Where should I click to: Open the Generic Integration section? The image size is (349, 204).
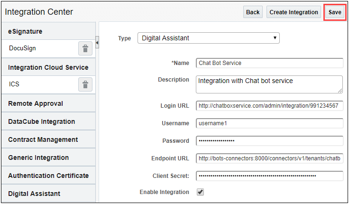(48, 158)
